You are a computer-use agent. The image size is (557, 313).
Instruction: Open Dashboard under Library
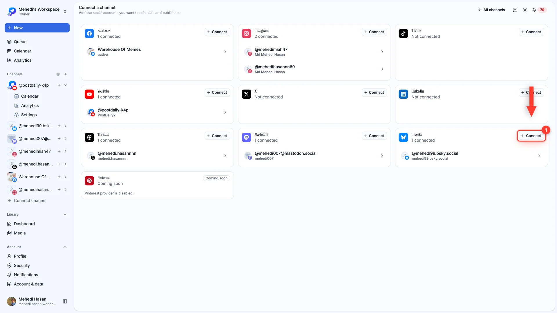click(x=37, y=224)
